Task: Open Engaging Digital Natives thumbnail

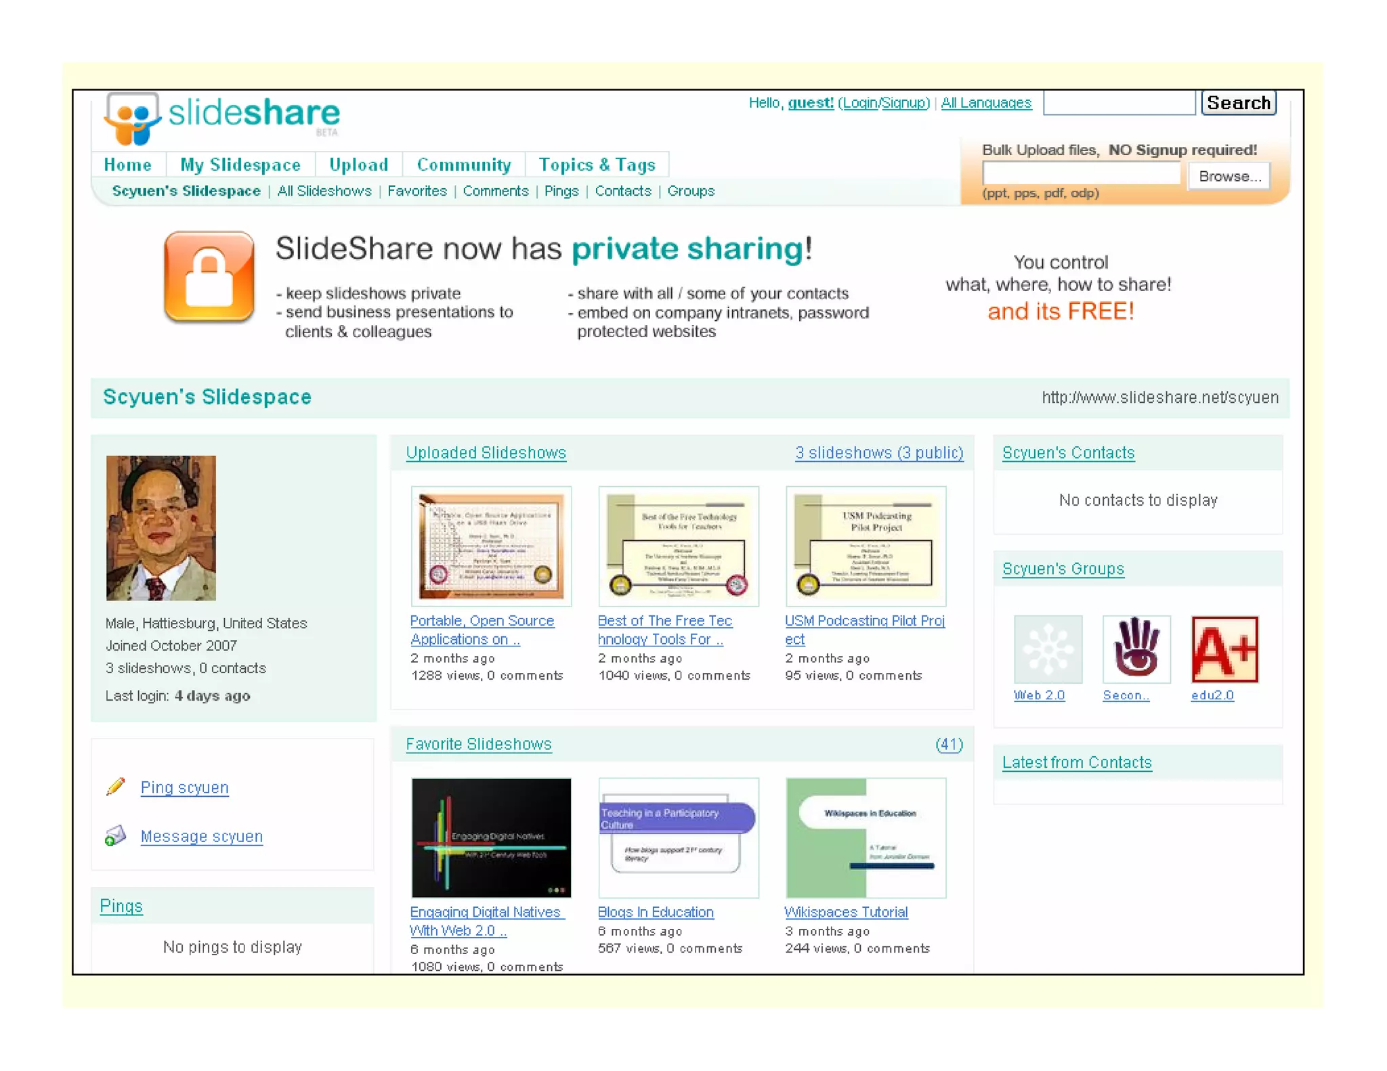Action: (491, 837)
